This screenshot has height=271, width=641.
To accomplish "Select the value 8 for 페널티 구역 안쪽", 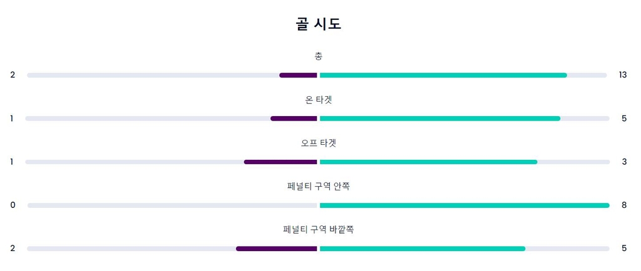I will click(624, 205).
